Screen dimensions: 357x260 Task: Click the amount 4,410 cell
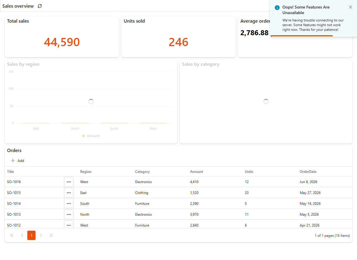tap(194, 182)
